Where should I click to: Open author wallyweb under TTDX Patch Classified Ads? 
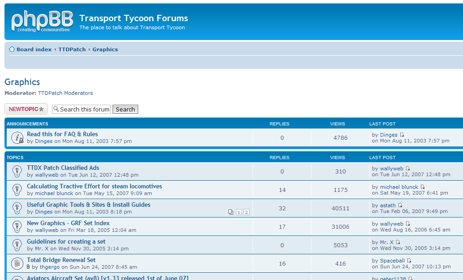[47, 175]
